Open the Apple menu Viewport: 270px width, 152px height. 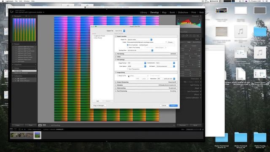(3, 1)
